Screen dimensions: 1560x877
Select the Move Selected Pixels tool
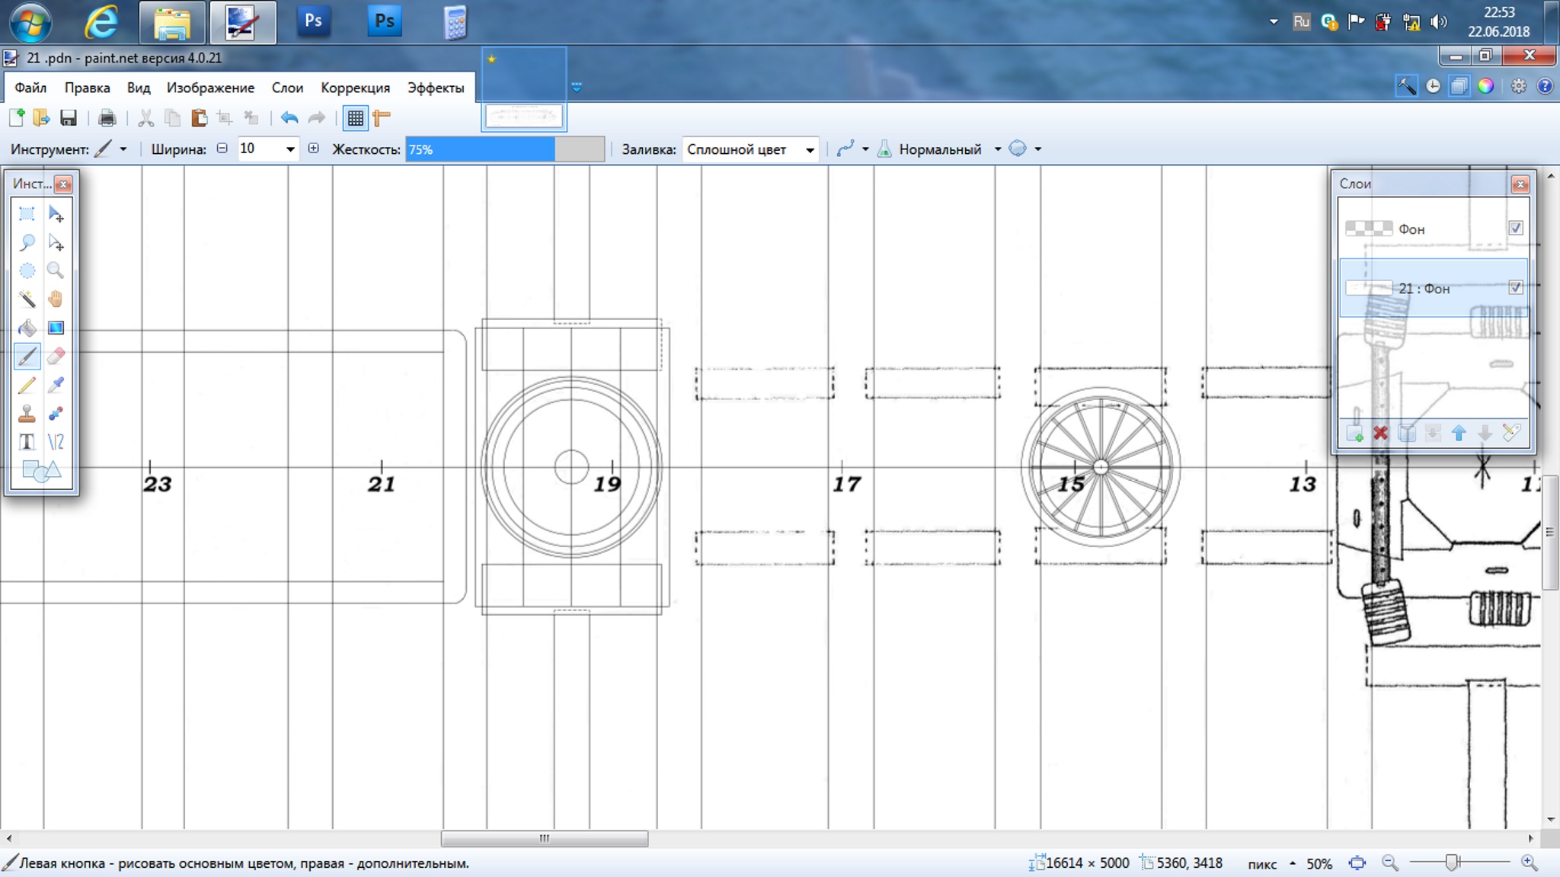[56, 214]
